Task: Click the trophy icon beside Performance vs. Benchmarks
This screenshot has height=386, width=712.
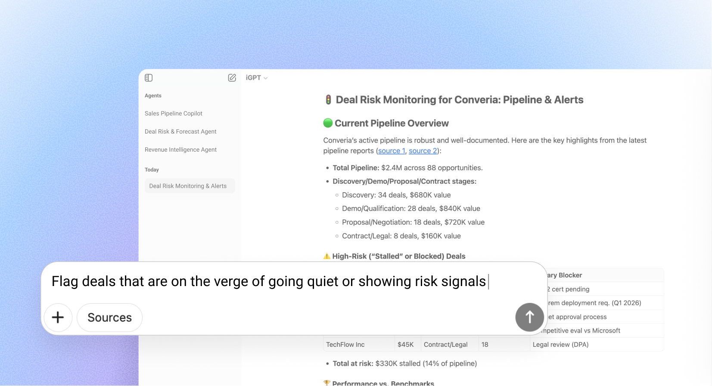Action: click(327, 383)
